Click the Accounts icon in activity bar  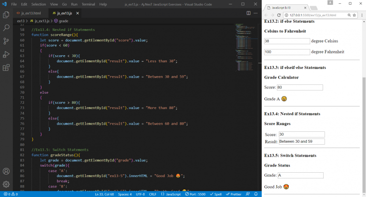pos(6,171)
